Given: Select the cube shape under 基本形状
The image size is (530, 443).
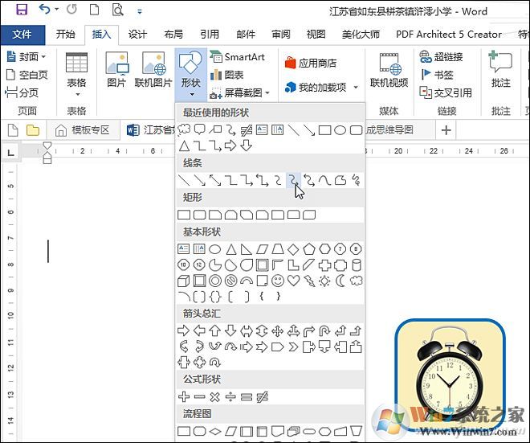Looking at the screenshot, I should tap(184, 281).
